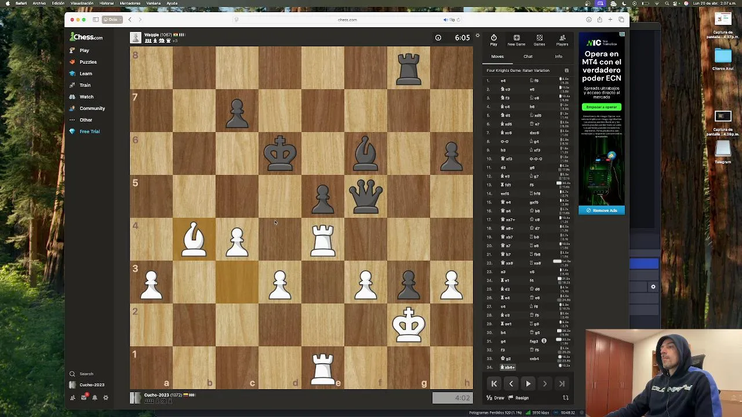Open the Safari Share button
The height and width of the screenshot is (417, 742).
pyautogui.click(x=599, y=20)
